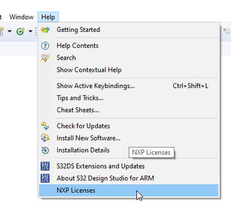Select Show Contextual Help
Image resolution: width=231 pixels, height=208 pixels.
(x=129, y=70)
